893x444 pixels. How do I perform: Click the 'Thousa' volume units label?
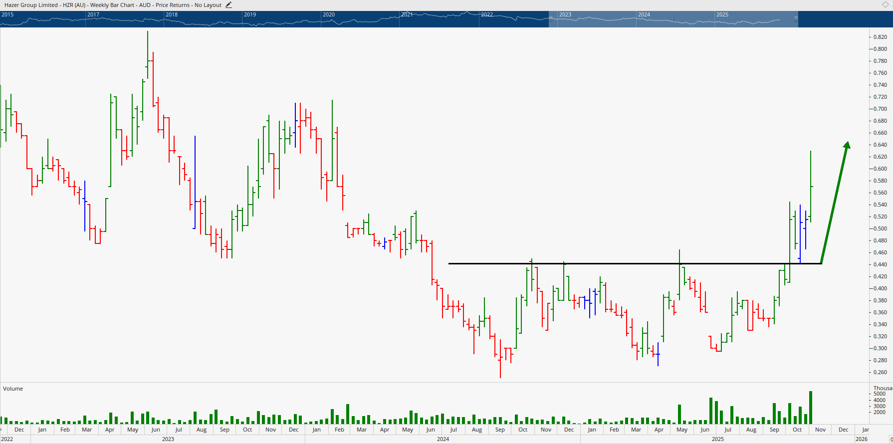(x=883, y=388)
